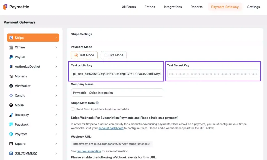This screenshot has width=267, height=160.
Task: Select the Razorpay label in sidebar
Action: click(22, 115)
